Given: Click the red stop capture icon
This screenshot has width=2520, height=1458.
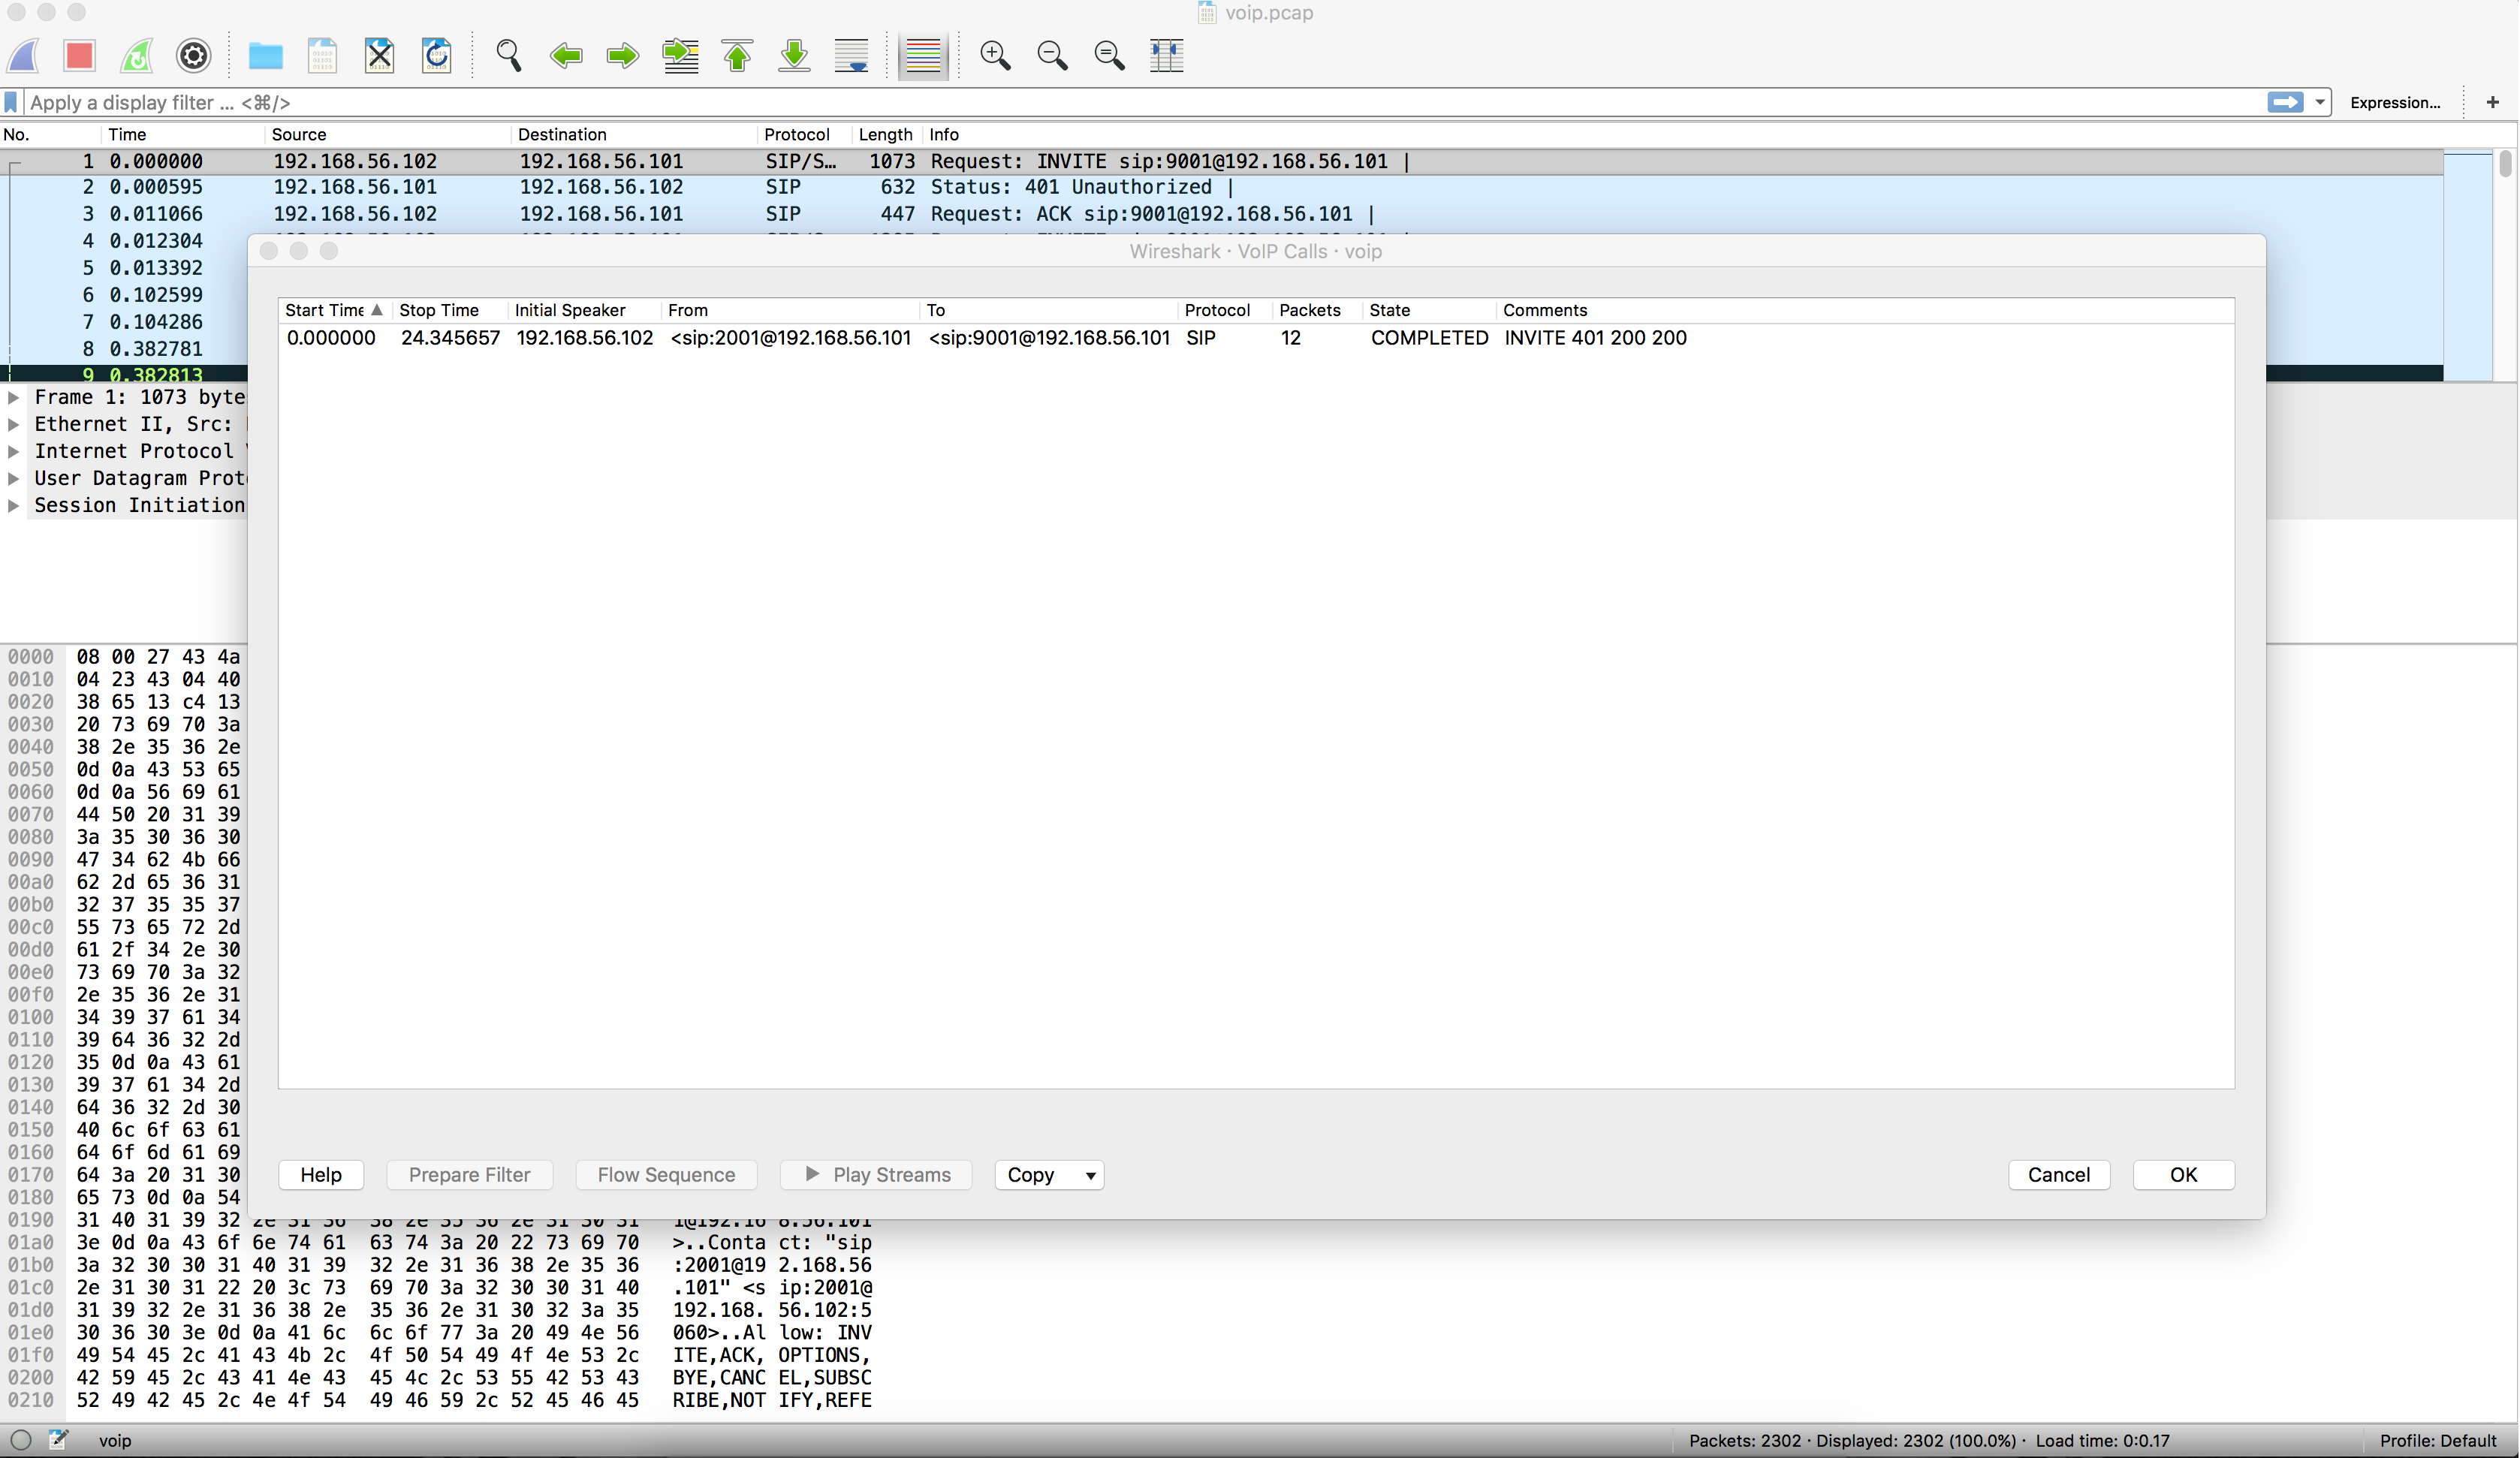Looking at the screenshot, I should (79, 55).
